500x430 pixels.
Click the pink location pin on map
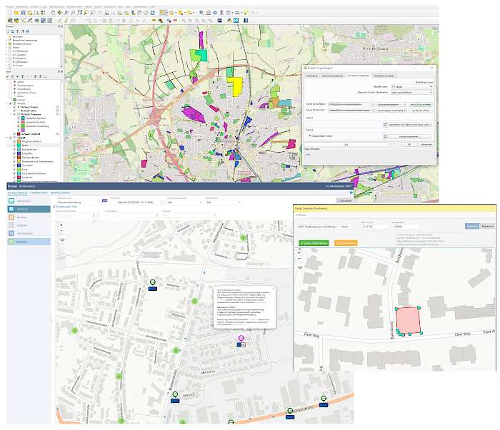click(x=241, y=339)
